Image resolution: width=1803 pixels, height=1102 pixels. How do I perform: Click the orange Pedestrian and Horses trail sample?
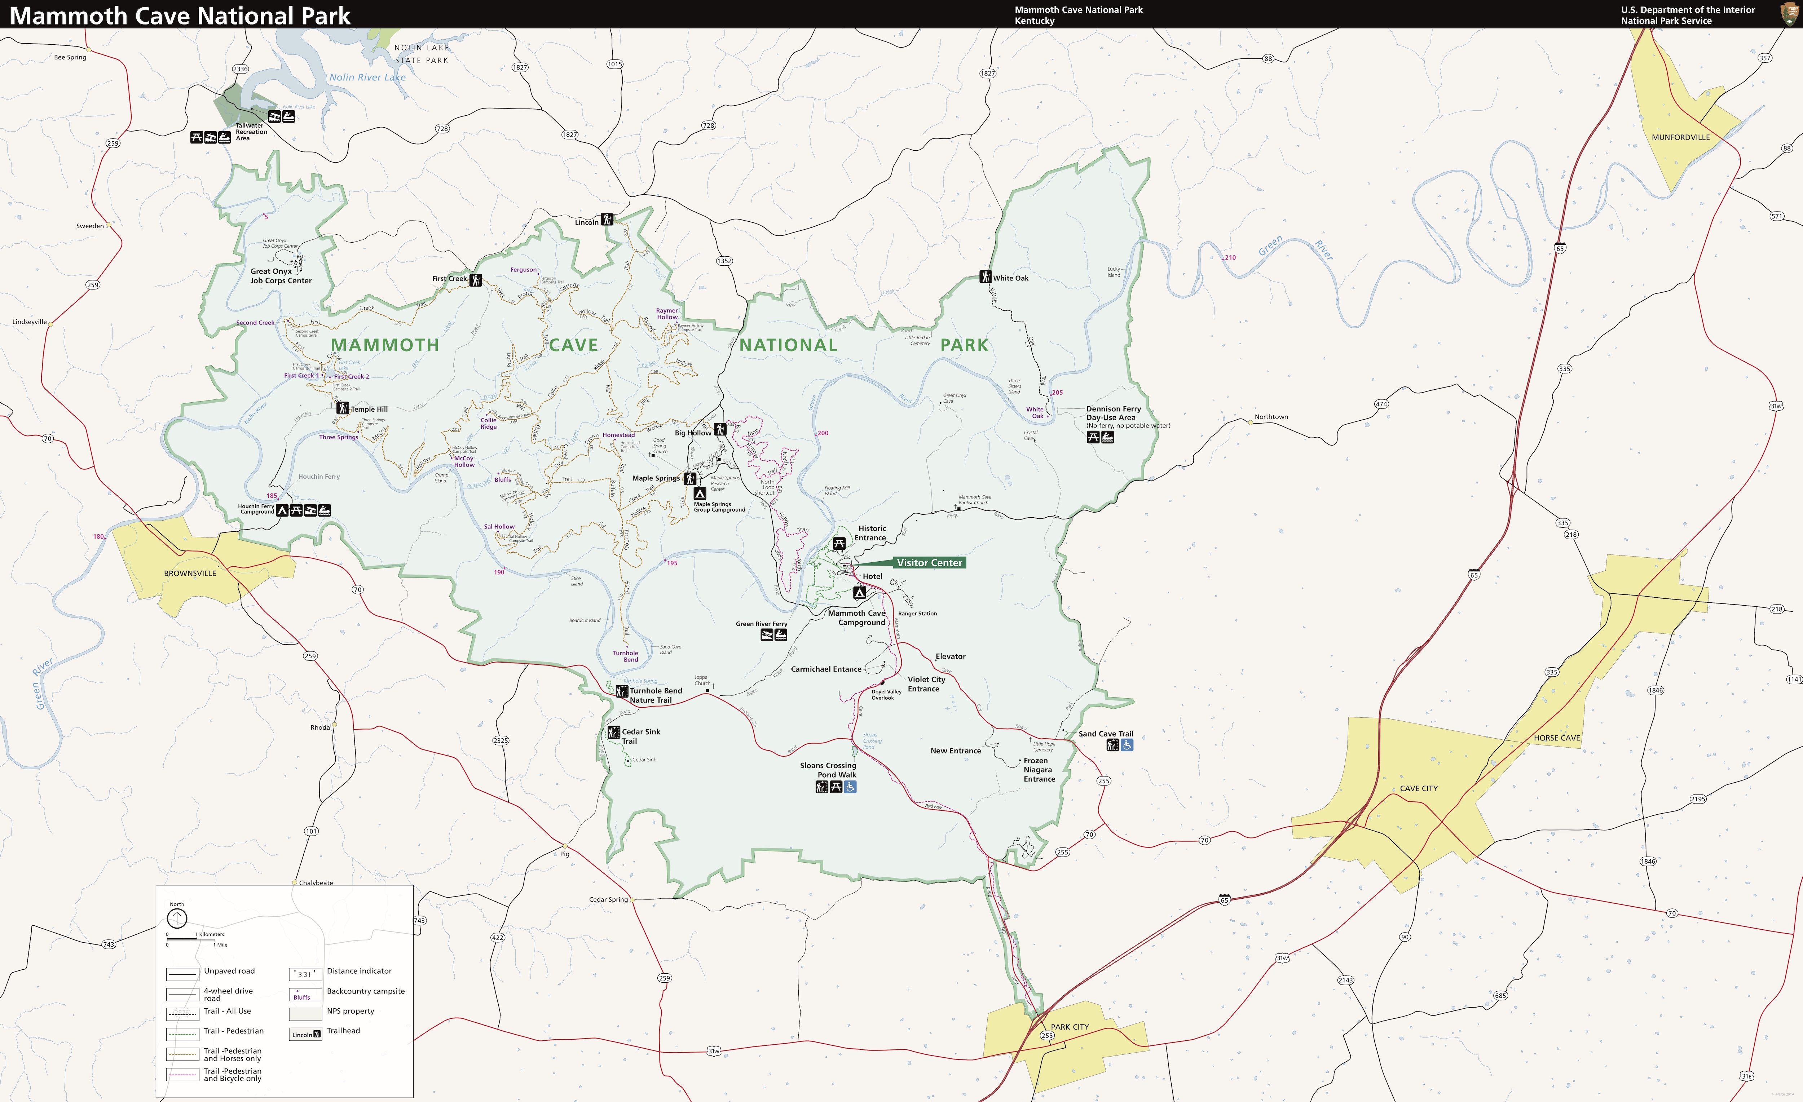(x=183, y=1054)
